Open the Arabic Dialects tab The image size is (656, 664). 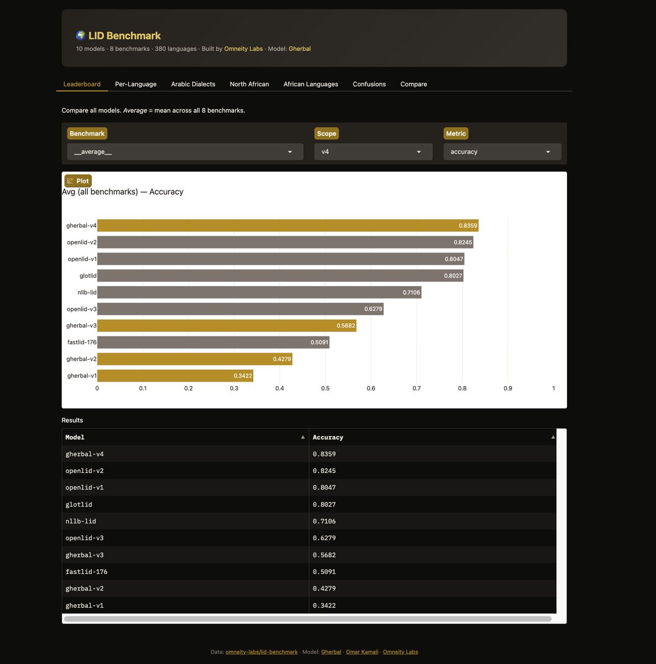pos(193,84)
